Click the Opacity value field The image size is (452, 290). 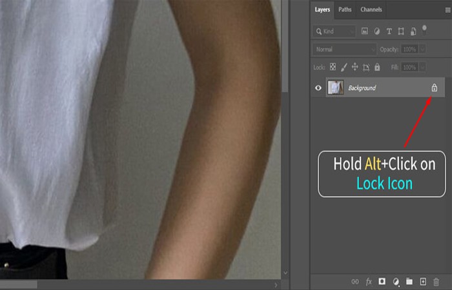pos(409,49)
